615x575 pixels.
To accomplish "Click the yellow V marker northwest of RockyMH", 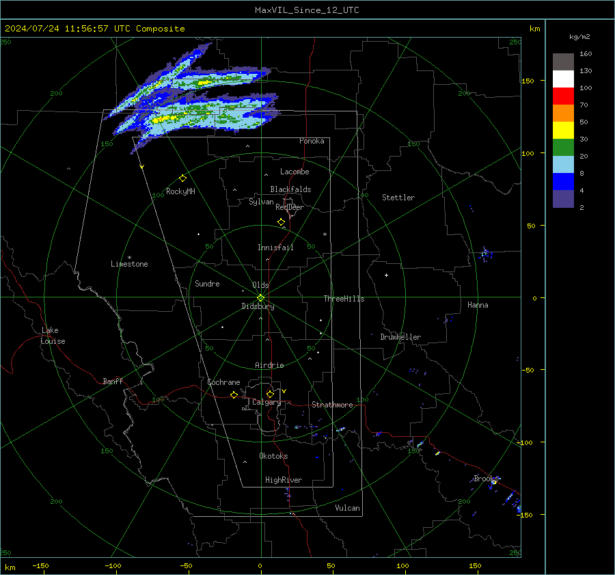I will point(142,167).
